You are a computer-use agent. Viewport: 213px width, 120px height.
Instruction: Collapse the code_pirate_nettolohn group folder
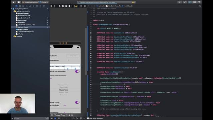(13, 11)
